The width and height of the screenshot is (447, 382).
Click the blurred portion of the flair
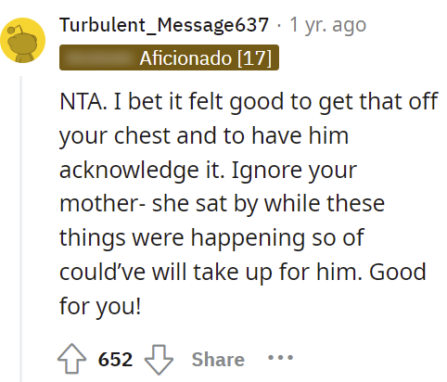pyautogui.click(x=99, y=57)
